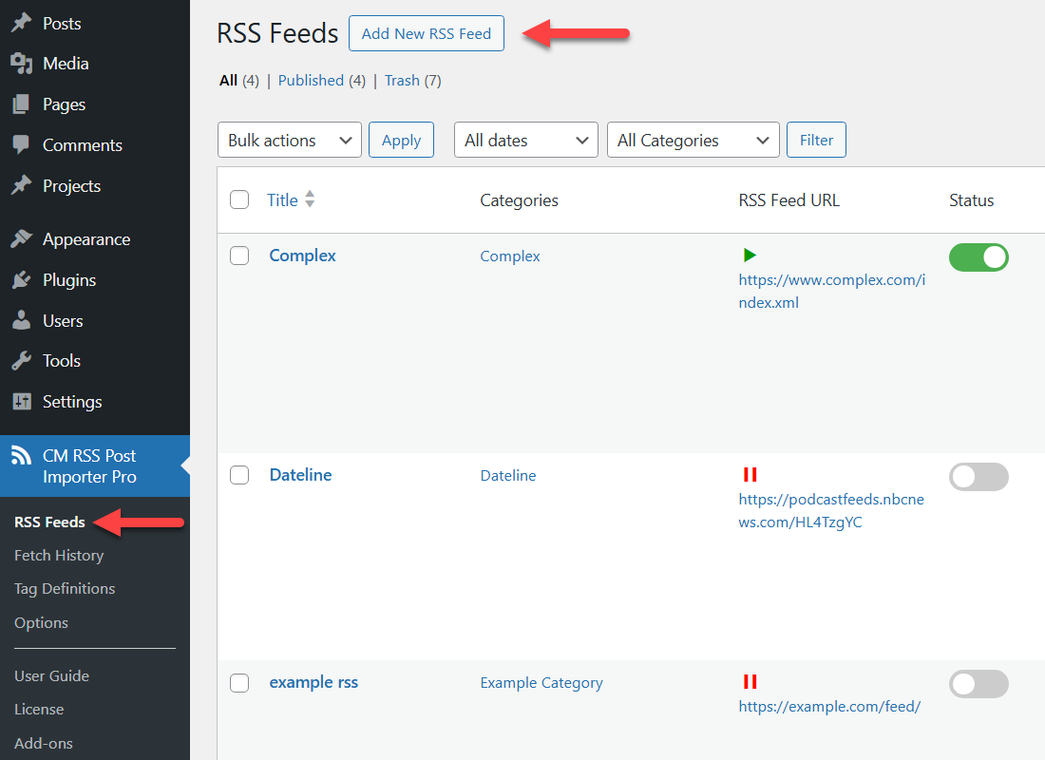Click the Apply bulk action button
The width and height of the screenshot is (1045, 760).
[401, 140]
